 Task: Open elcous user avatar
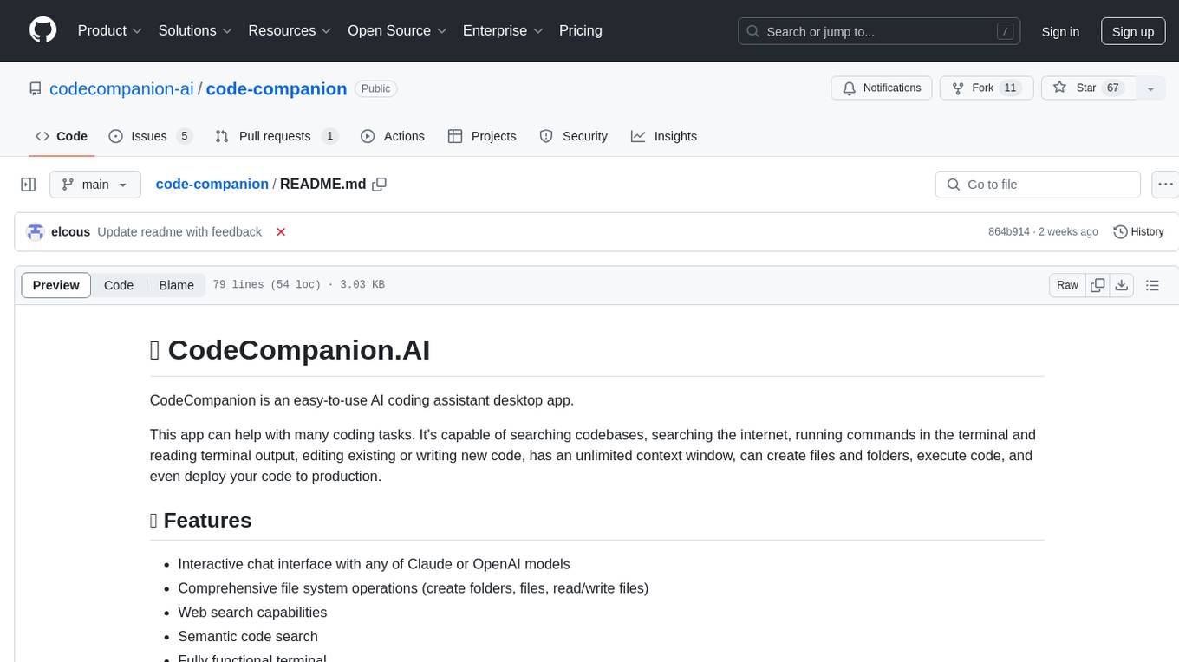36,231
